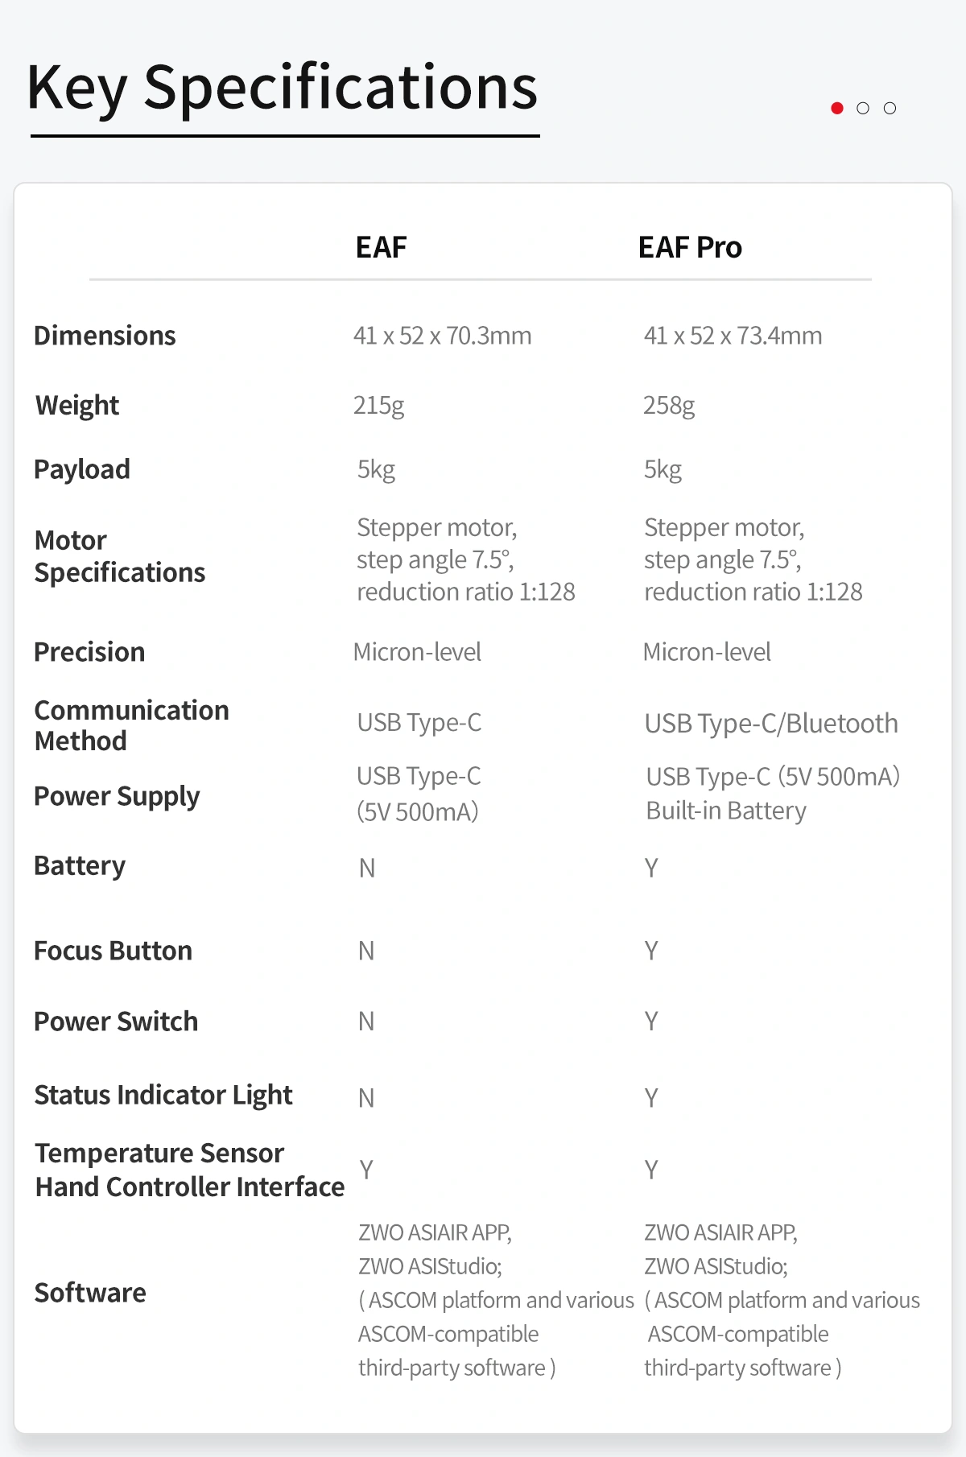Go to the third carousel dot

[x=890, y=108]
